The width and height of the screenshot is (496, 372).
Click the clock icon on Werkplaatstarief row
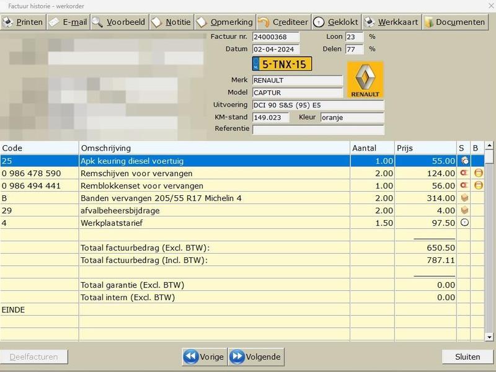click(464, 223)
